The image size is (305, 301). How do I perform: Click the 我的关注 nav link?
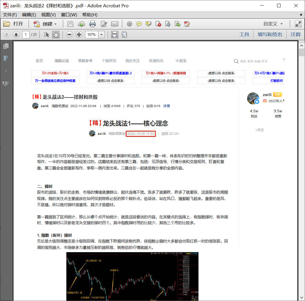coord(132,61)
